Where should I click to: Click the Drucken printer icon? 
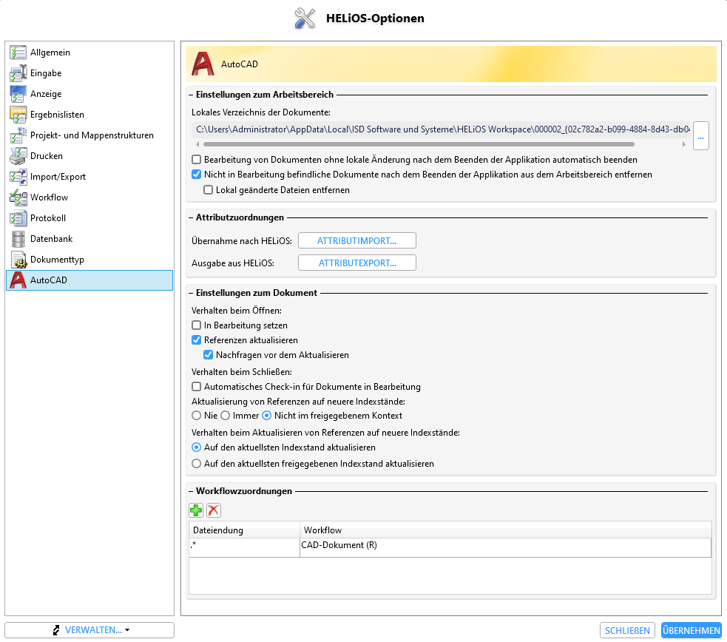click(x=18, y=156)
